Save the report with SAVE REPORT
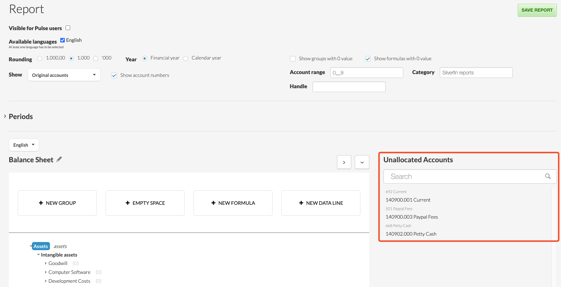 (537, 10)
